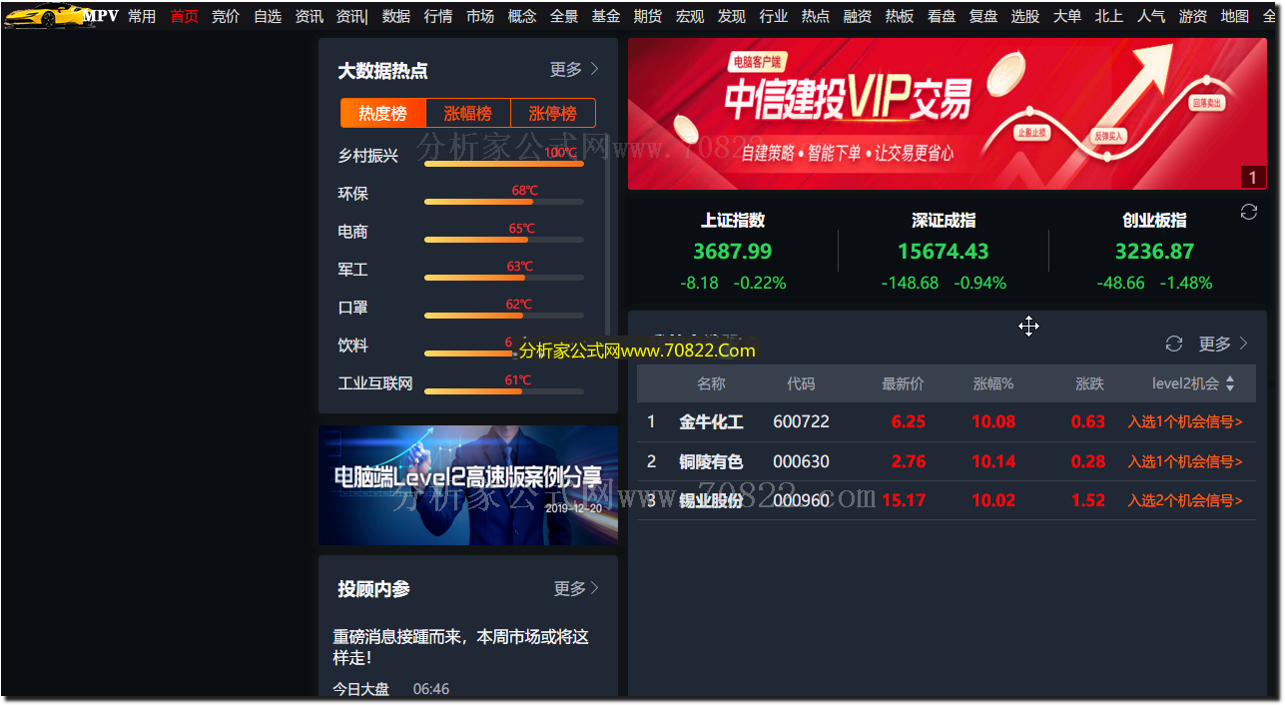Select the 首页 tab in top menu
Image resolution: width=1285 pixels, height=705 pixels.
pos(184,16)
